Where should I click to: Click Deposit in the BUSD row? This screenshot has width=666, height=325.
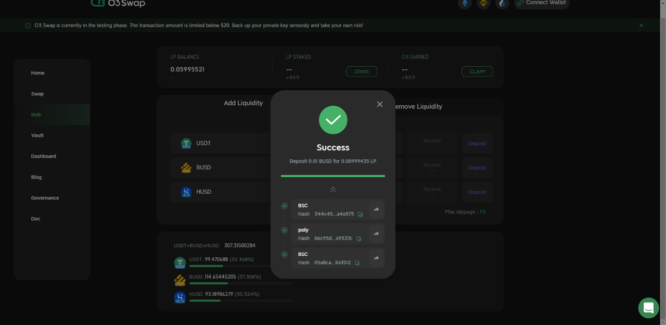coord(477,168)
